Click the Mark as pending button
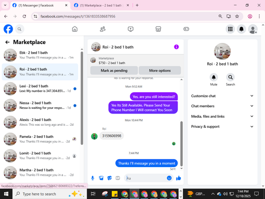Viewport: 265px width, 199px height. [114, 71]
